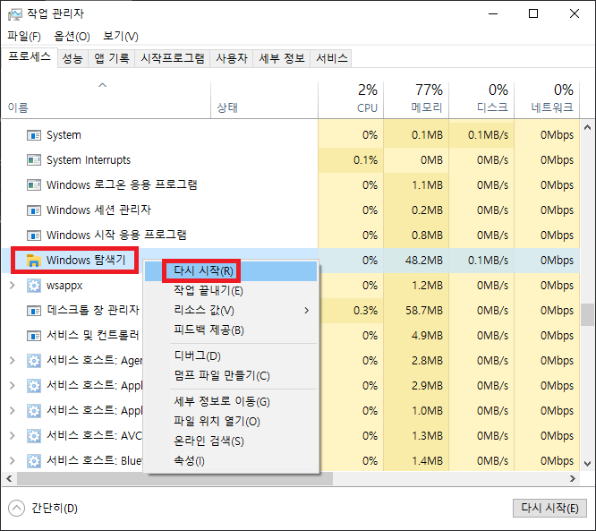Switch to the 세부 정보 tab
The height and width of the screenshot is (531, 596).
[282, 58]
